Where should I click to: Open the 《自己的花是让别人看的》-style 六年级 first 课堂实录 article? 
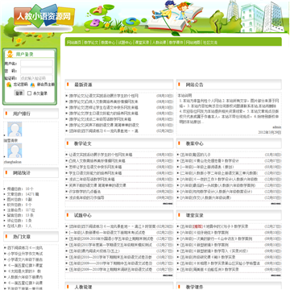coord(205,233)
